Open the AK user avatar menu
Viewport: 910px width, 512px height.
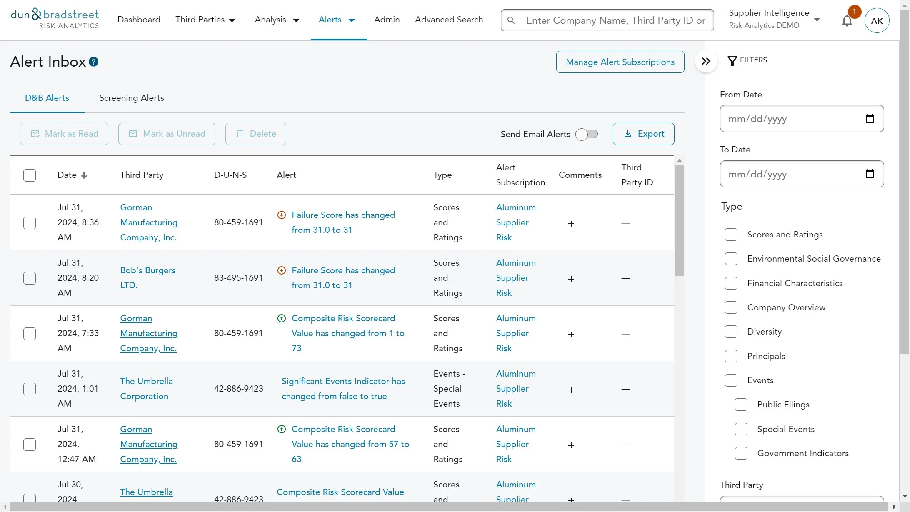point(877,20)
